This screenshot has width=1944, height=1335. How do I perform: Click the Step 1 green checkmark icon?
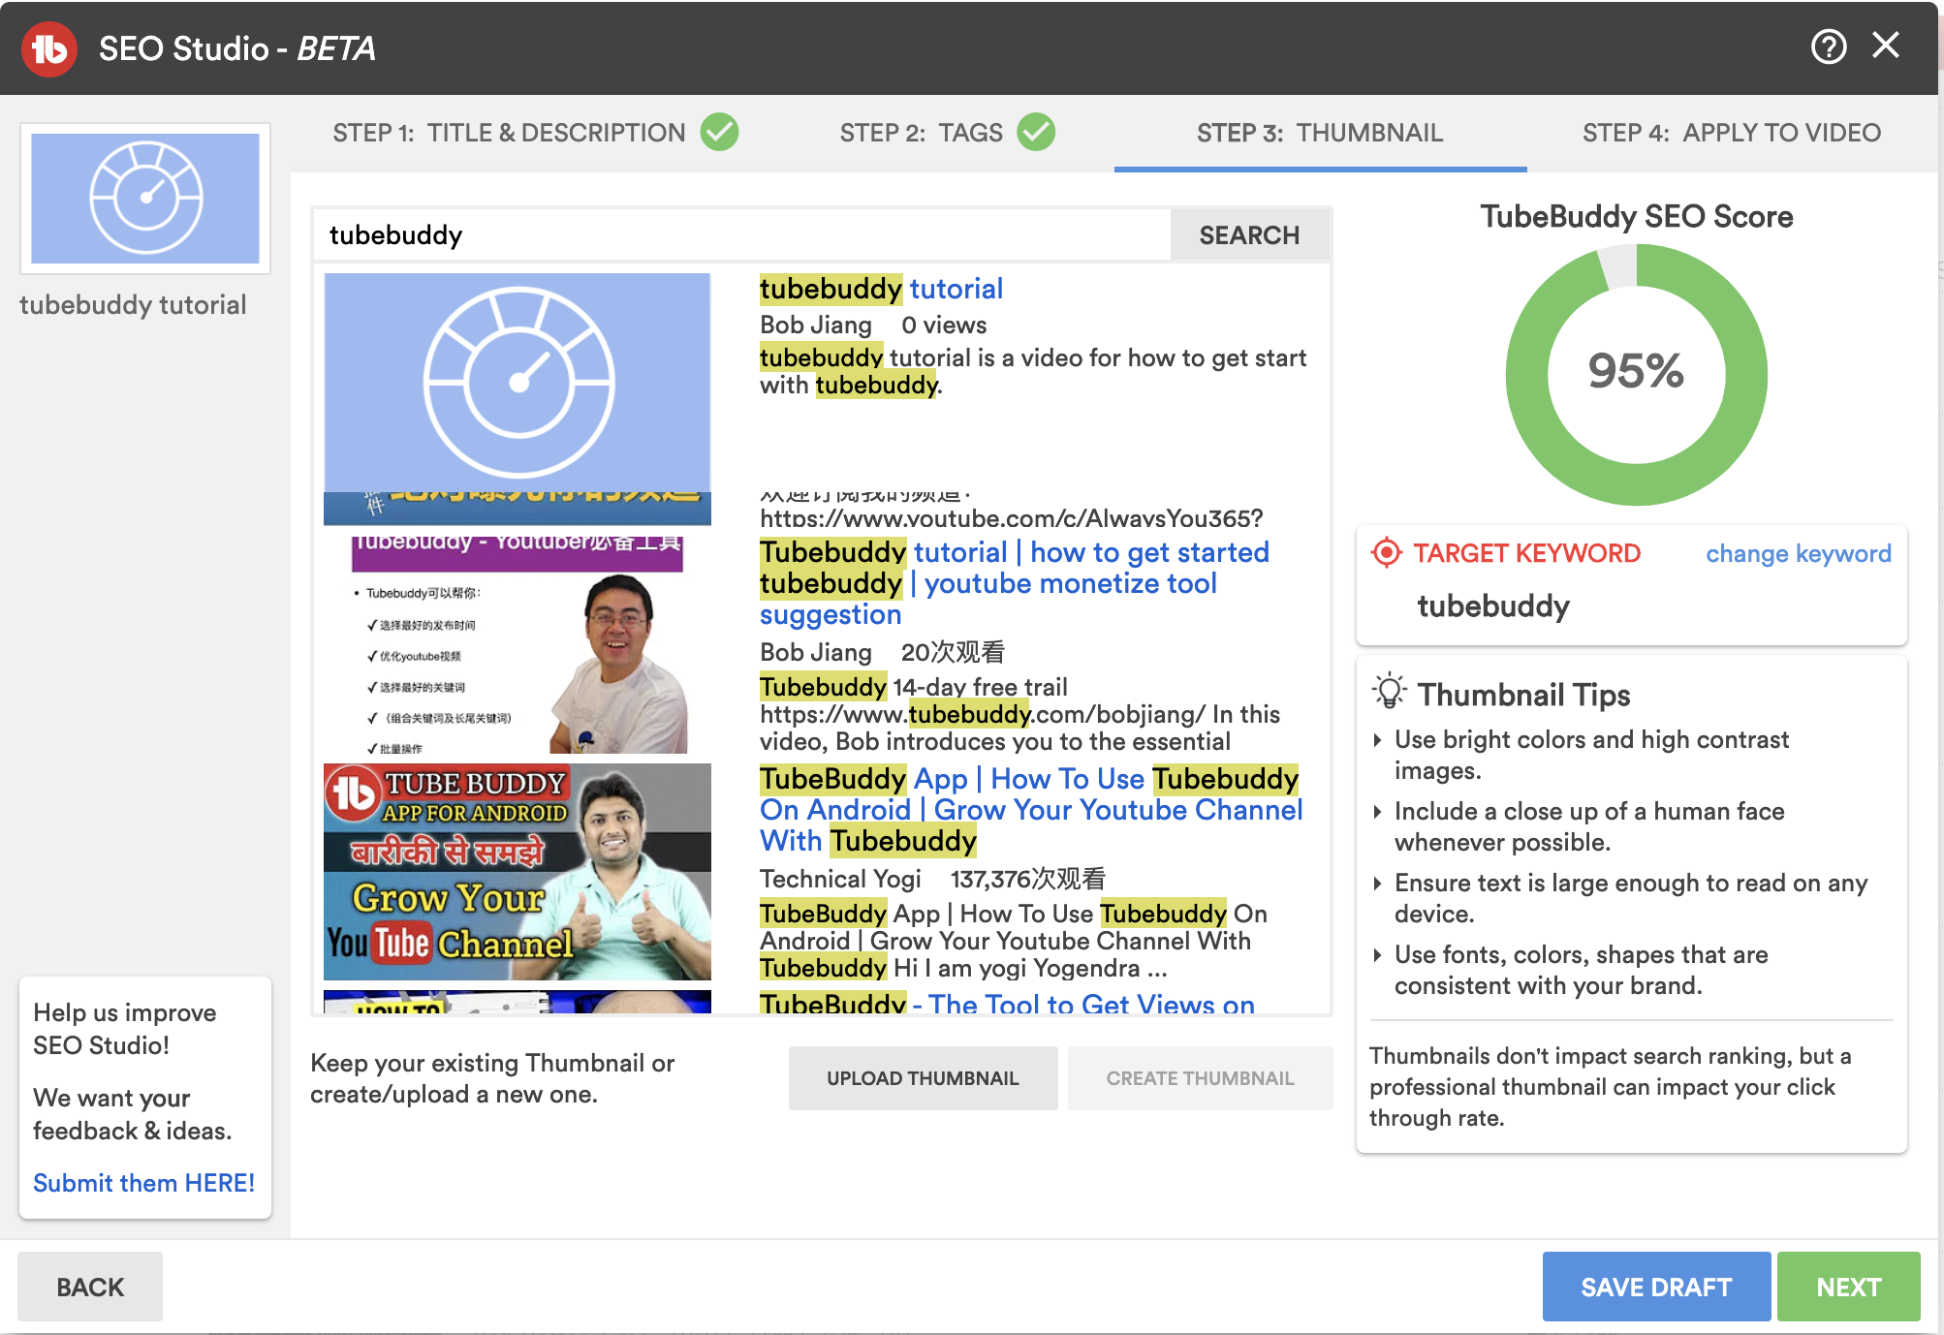click(720, 132)
